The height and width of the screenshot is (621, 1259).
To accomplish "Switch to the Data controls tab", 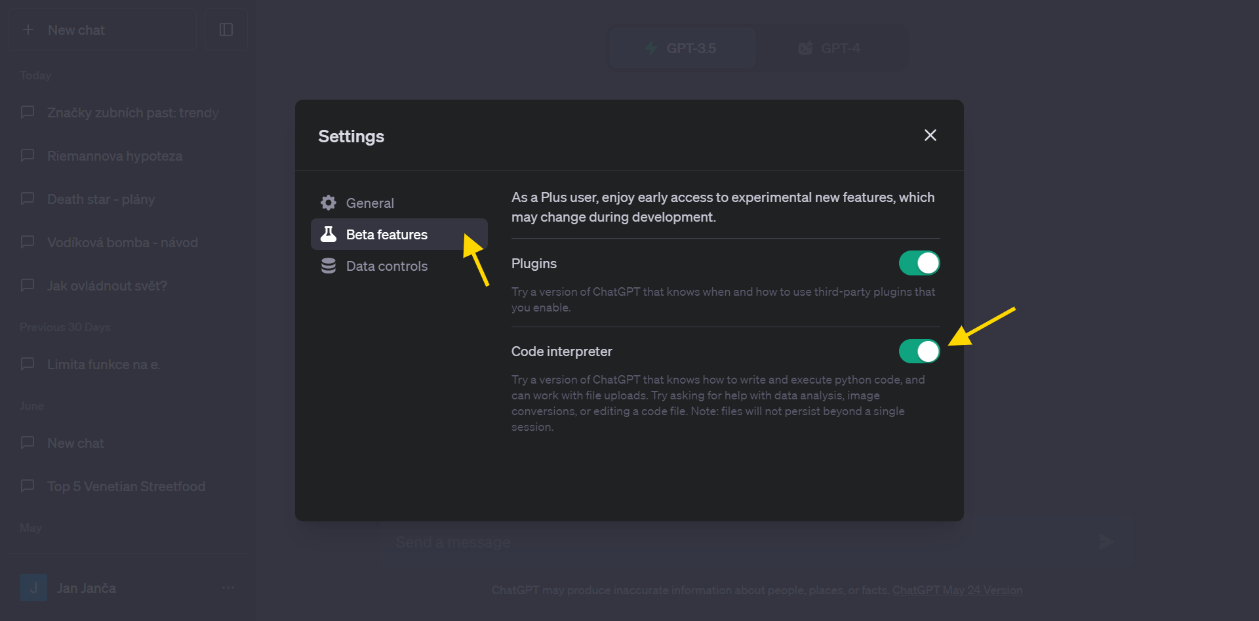I will 399,266.
